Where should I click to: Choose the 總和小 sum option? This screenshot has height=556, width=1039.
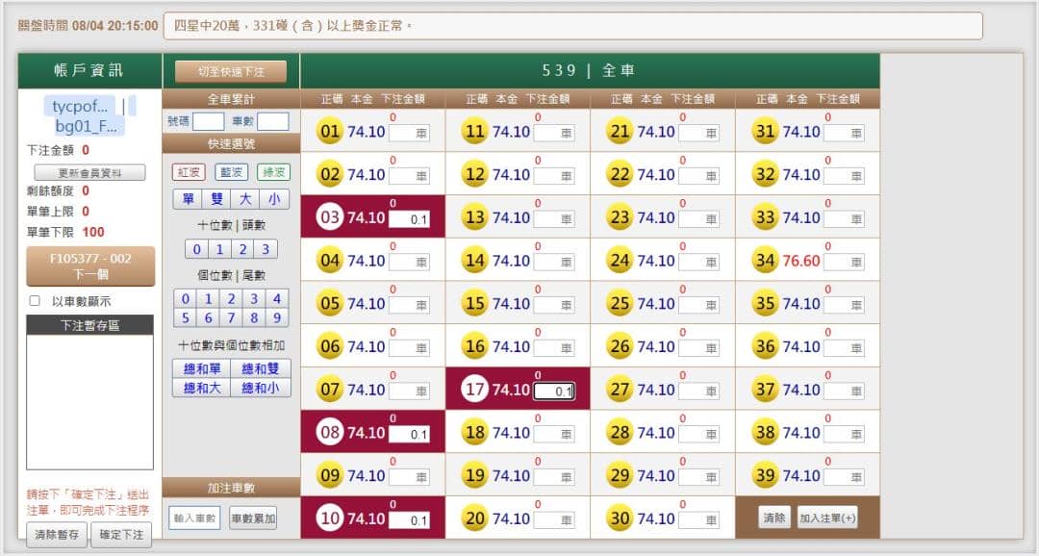pyautogui.click(x=261, y=388)
